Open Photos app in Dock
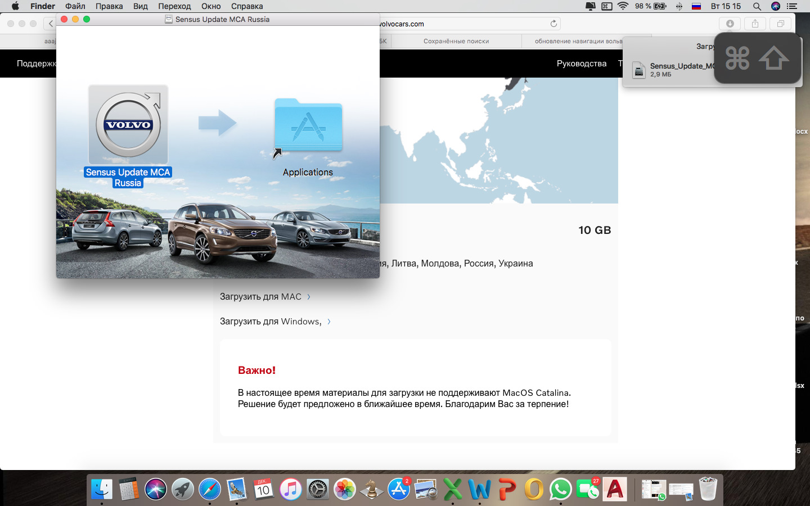 (345, 490)
